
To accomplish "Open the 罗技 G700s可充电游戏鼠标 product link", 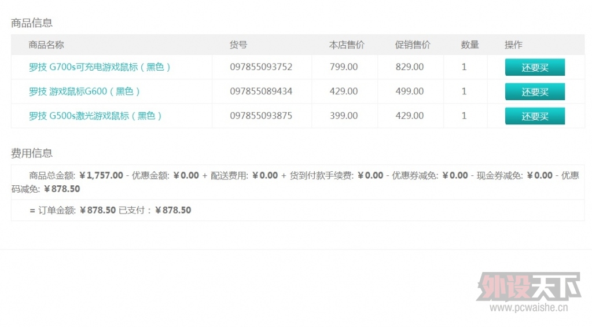I will pyautogui.click(x=100, y=67).
